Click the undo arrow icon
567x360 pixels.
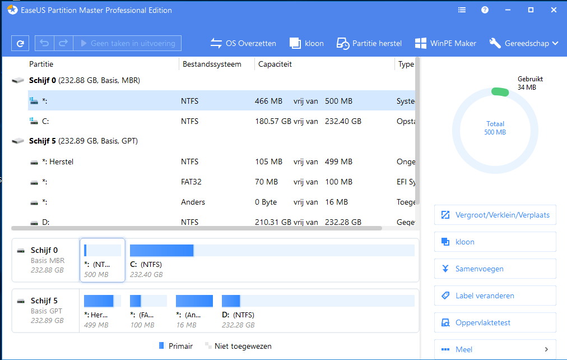(44, 43)
